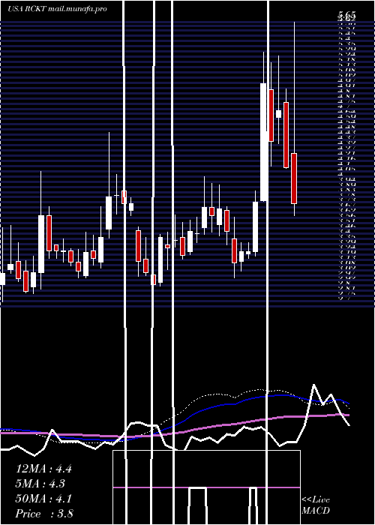The image size is (375, 525).
Task: Click the 'USA RCKT mail.munafa.pro' title text
Action: pos(58,9)
